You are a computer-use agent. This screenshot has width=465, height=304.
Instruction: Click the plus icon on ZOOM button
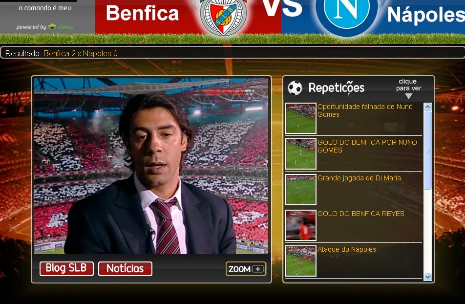pyautogui.click(x=258, y=269)
